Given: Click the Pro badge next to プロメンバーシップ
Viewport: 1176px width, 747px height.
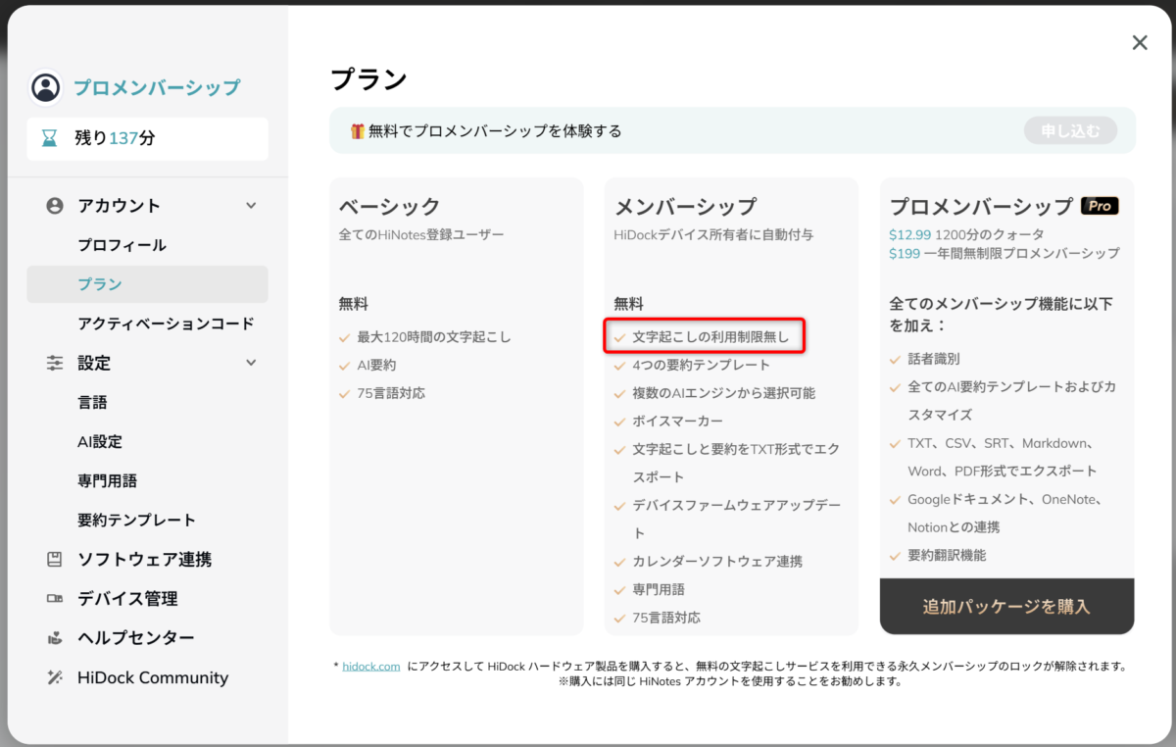Looking at the screenshot, I should [1100, 207].
